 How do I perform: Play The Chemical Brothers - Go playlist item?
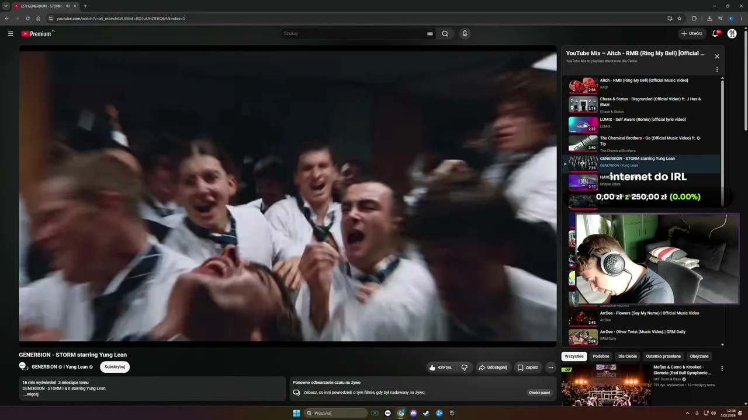(642, 144)
